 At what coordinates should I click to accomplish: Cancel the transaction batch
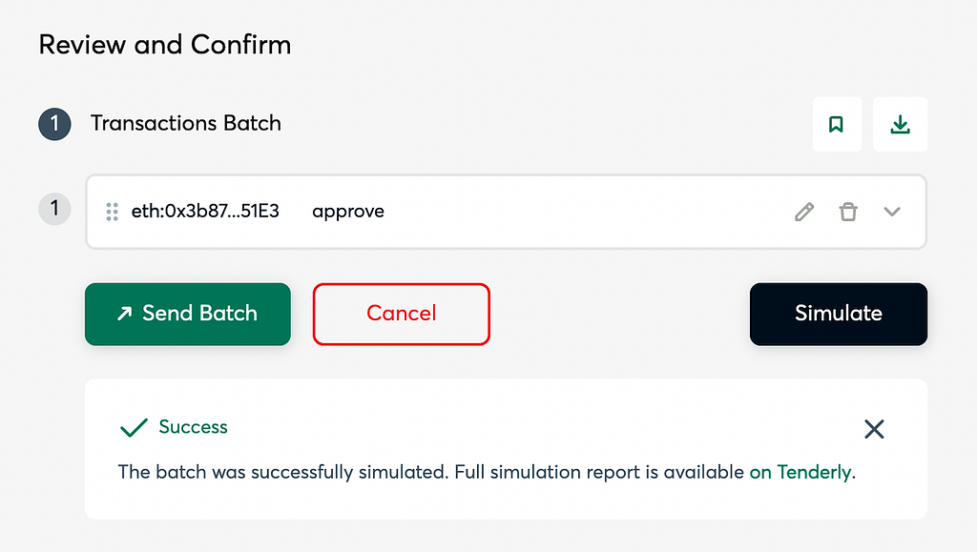click(x=402, y=315)
